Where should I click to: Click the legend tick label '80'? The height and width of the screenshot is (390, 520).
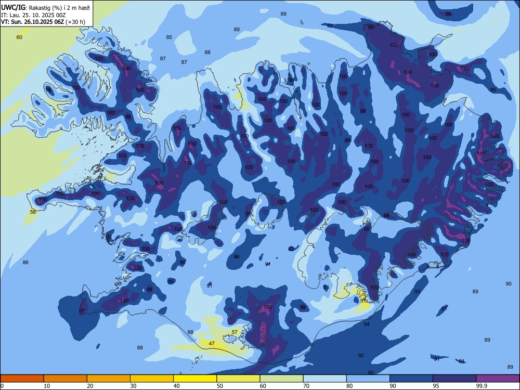349,386
